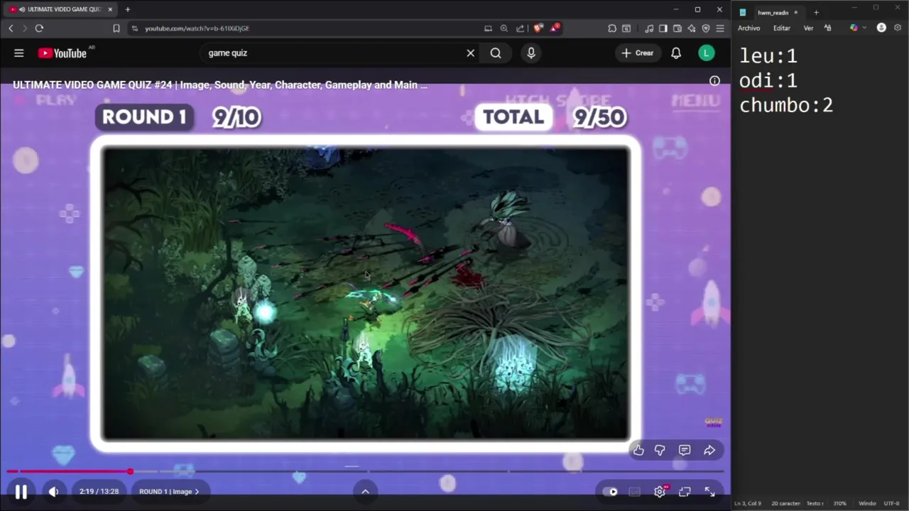Image resolution: width=909 pixels, height=511 pixels.
Task: Click the 'odi:1' line in Notepad
Action: tap(768, 81)
